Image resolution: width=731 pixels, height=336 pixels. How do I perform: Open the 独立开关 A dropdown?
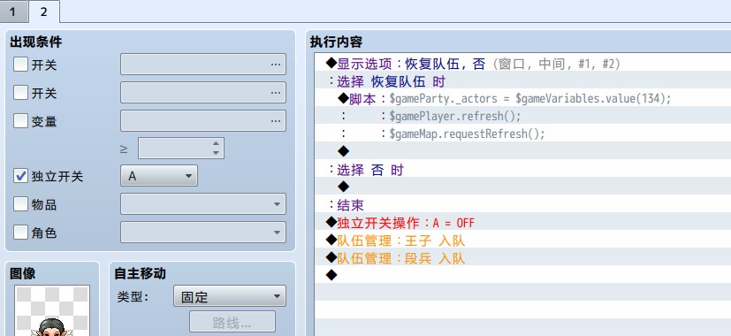click(159, 176)
